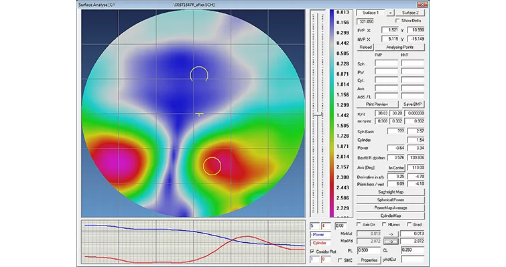Click the NVP X value field
Viewport: 506px width, 267px height.
390,39
